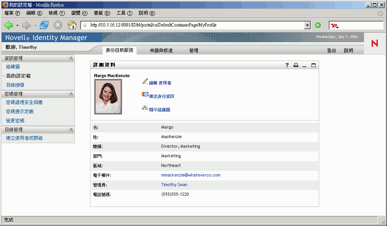Click the page icon in address bar

pos(85,25)
